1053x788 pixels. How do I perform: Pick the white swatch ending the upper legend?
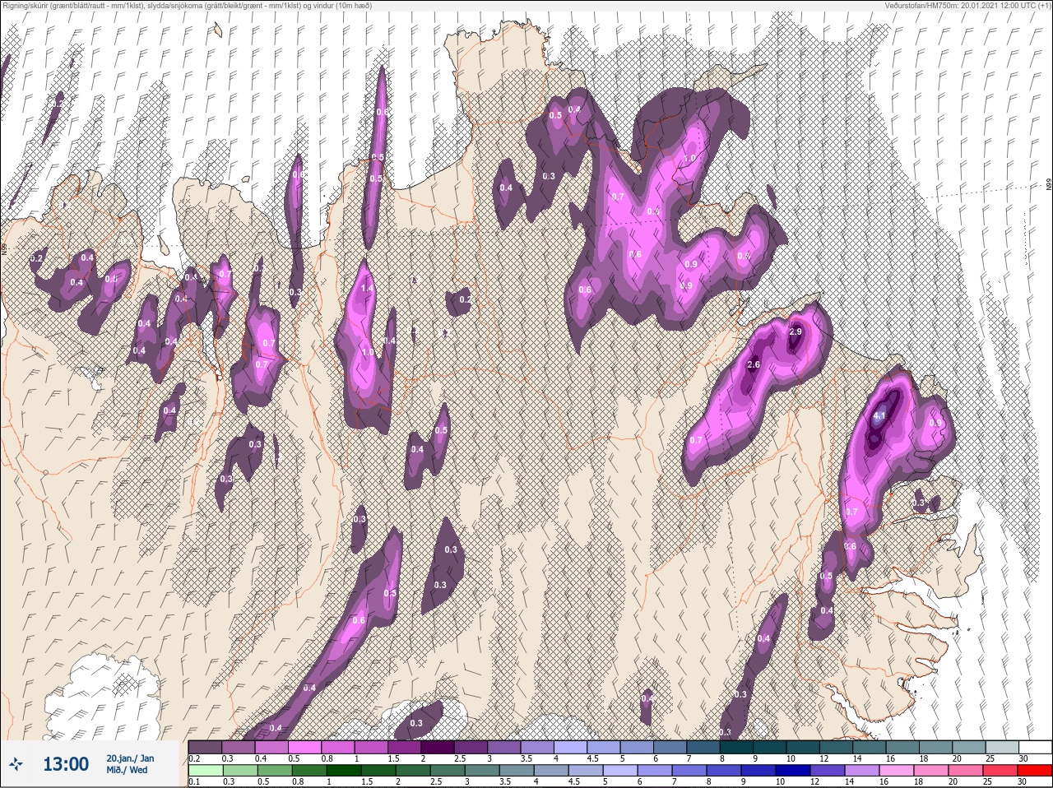1037,747
